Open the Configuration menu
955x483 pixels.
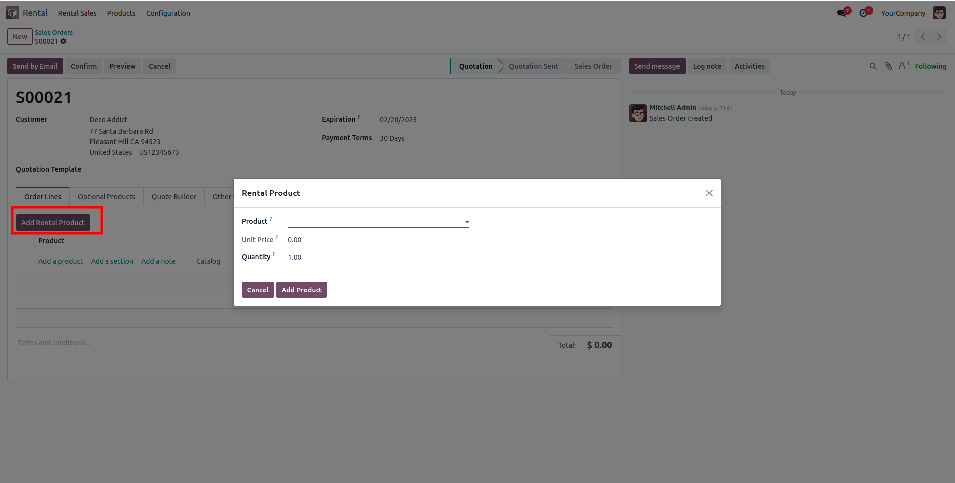[168, 13]
